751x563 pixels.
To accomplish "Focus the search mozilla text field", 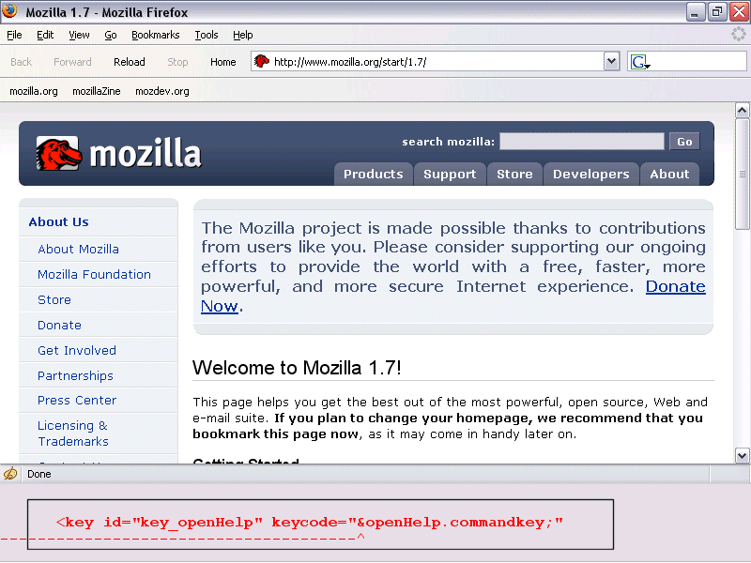I will click(581, 142).
